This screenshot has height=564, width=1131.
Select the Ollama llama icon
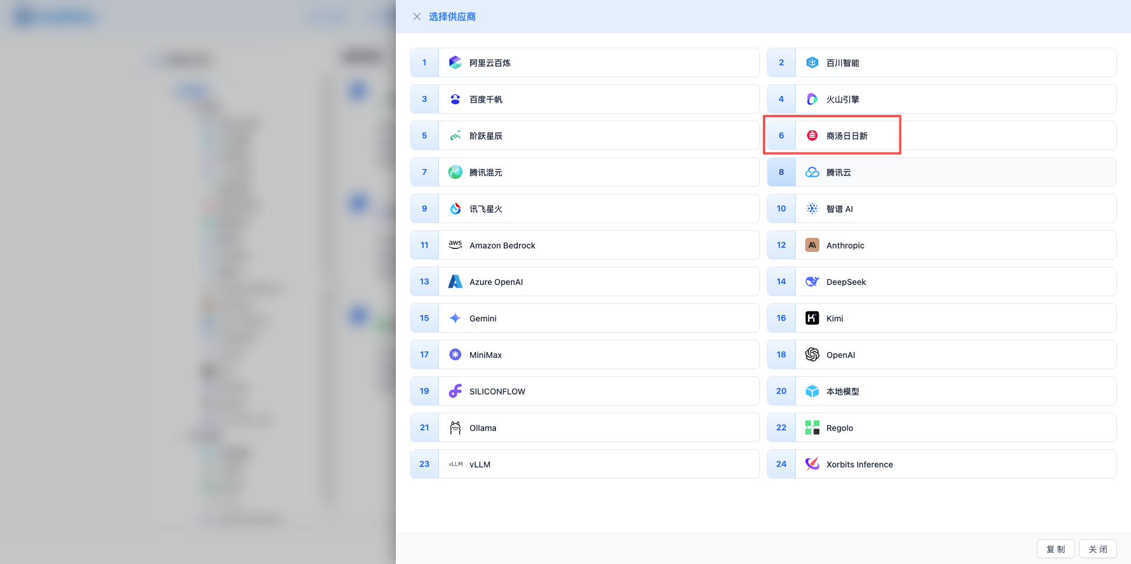[455, 427]
